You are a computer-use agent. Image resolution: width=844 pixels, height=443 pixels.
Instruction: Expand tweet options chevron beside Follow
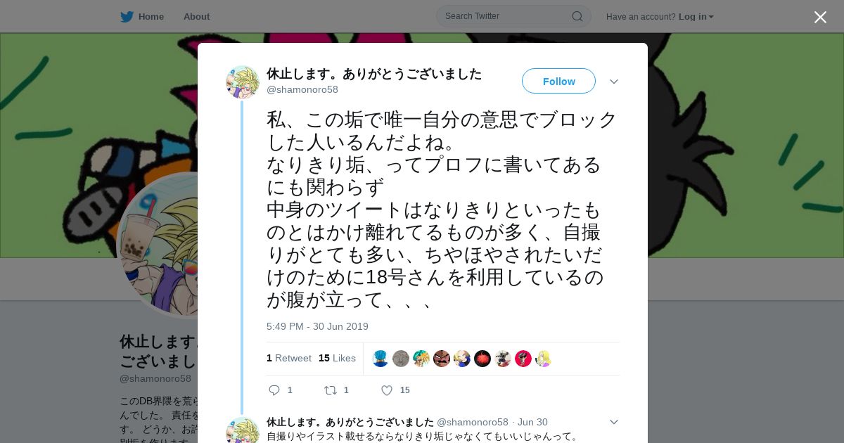pos(614,82)
